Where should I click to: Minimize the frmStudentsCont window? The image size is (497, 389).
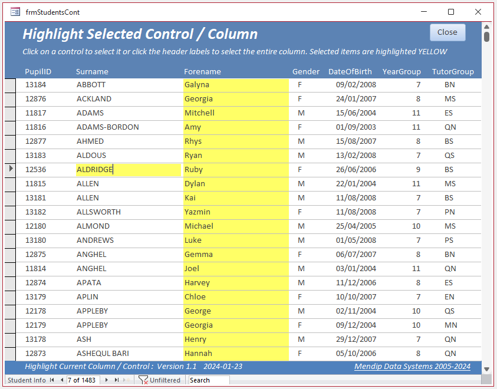424,12
